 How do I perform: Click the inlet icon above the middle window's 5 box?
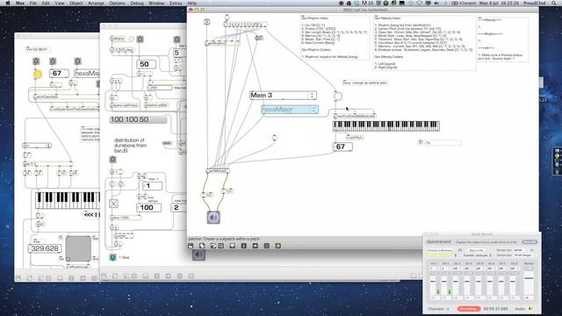[x=177, y=39]
